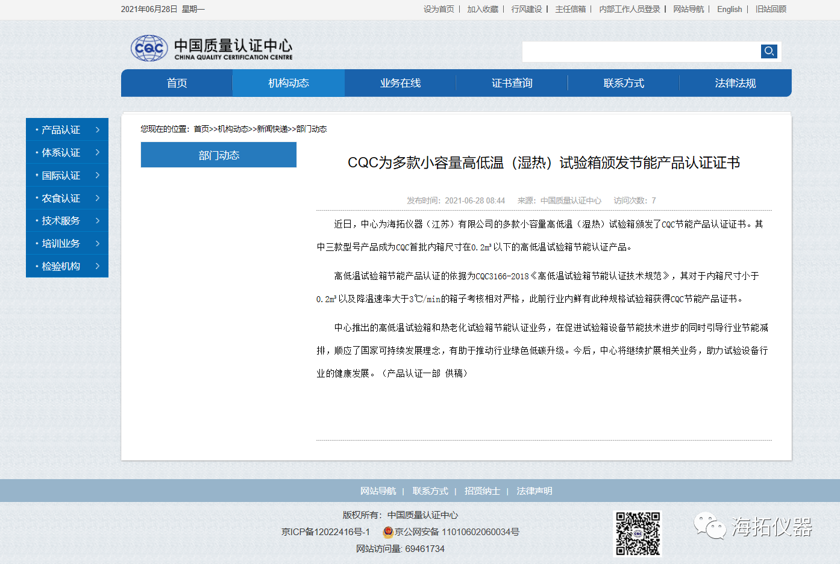The height and width of the screenshot is (564, 840).
Task: Click the 培训业务 chevron icon
Action: (98, 244)
